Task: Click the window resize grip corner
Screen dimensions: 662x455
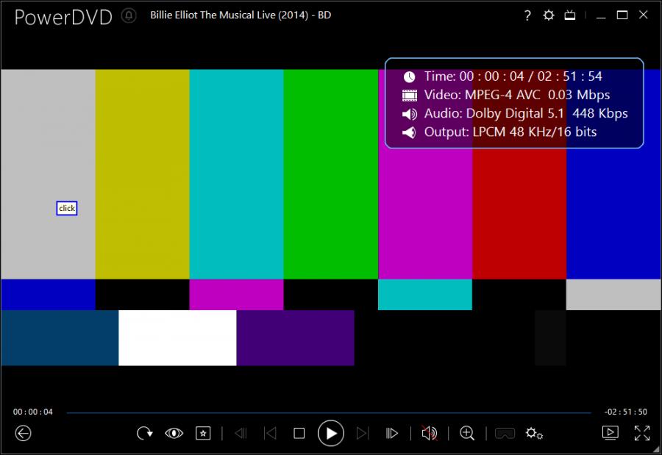Action: [x=657, y=450]
